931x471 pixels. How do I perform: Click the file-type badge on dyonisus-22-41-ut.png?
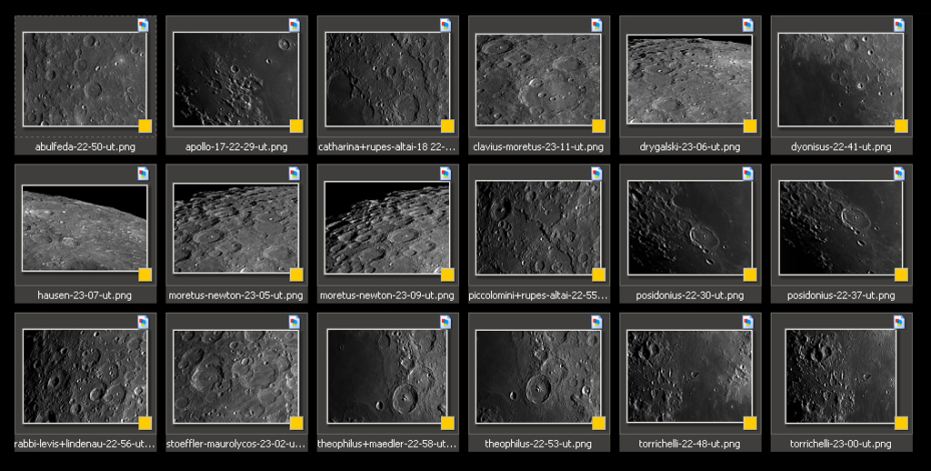click(899, 25)
